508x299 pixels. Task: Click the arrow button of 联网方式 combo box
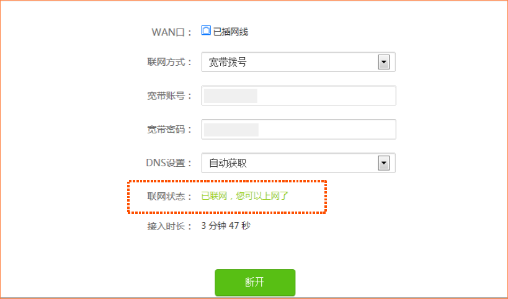383,62
